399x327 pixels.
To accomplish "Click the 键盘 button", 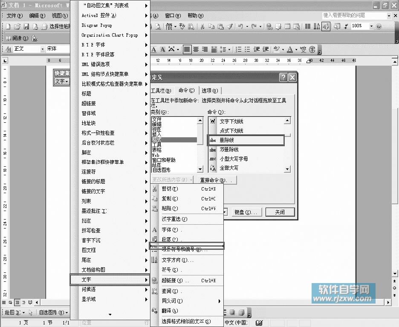I will point(246,212).
